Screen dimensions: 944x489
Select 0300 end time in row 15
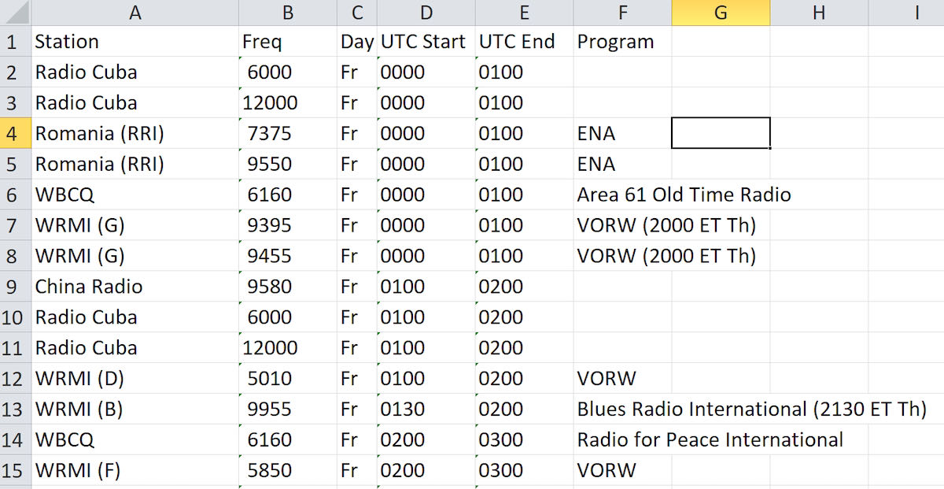click(524, 471)
